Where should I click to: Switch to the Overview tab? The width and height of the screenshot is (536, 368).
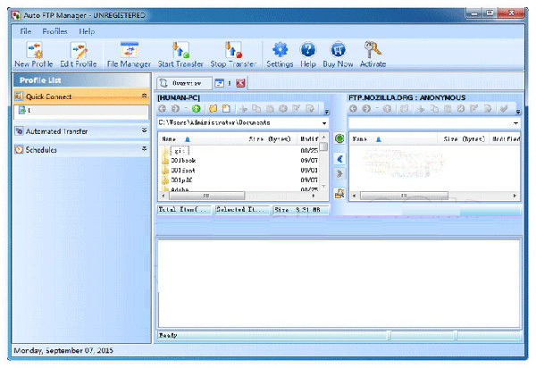point(185,83)
